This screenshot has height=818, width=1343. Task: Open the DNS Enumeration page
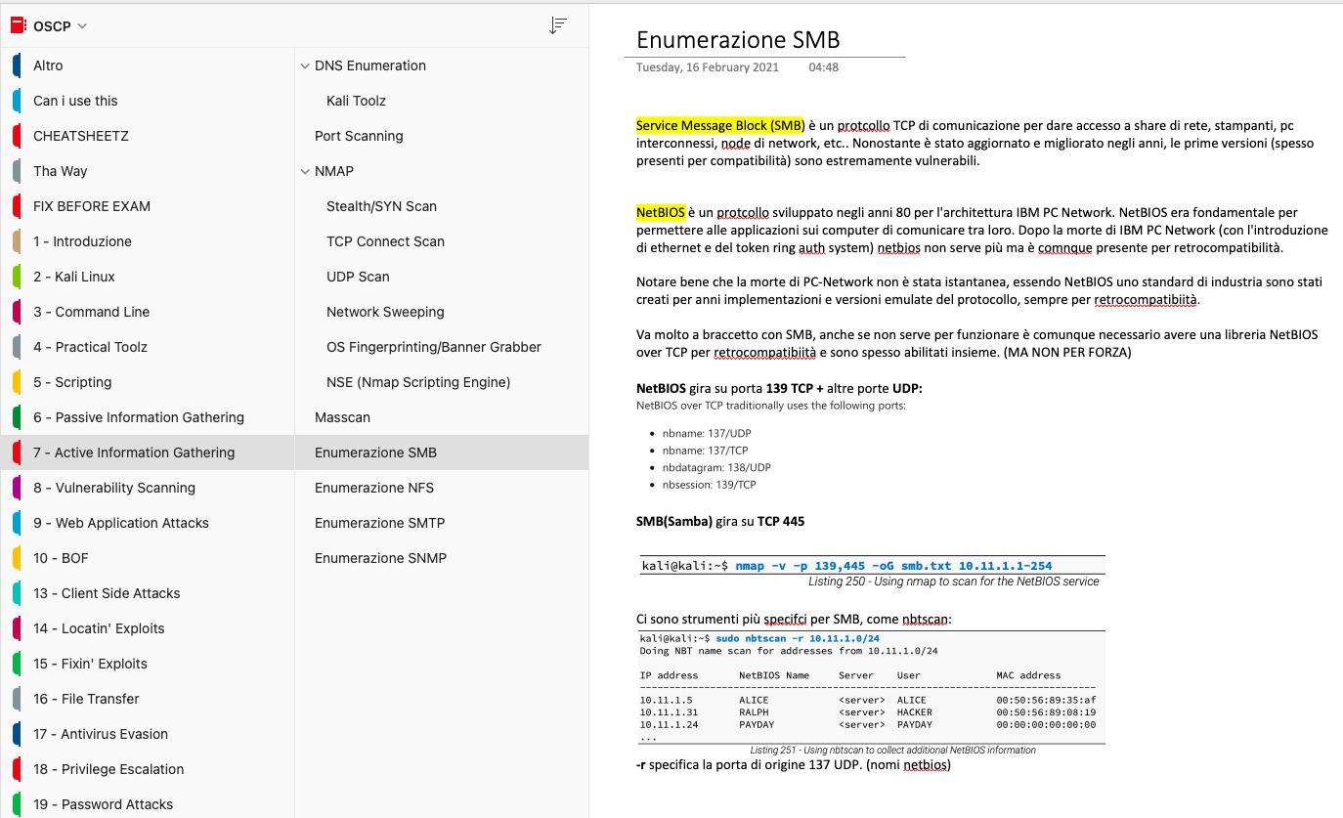[x=442, y=65]
